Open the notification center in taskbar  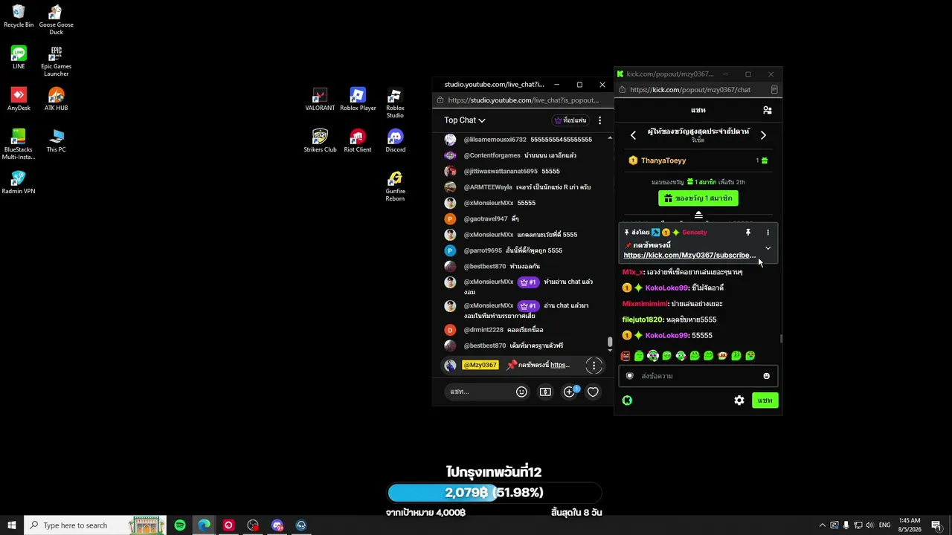click(x=936, y=525)
